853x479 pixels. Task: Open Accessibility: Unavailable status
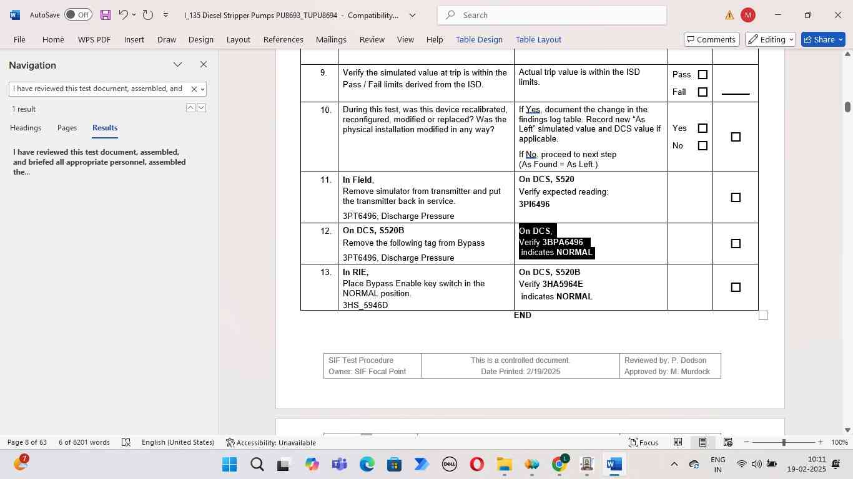[270, 442]
